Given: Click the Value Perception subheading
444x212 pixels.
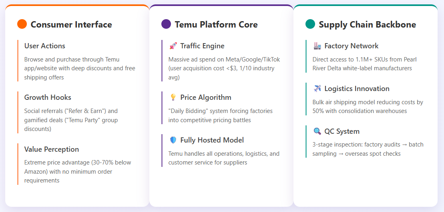Looking at the screenshot, I should pyautogui.click(x=52, y=149).
